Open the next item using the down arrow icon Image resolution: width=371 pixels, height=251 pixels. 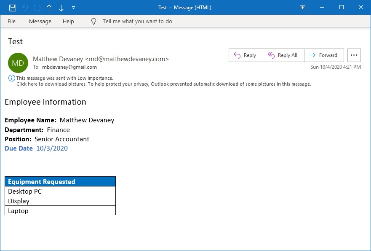(x=60, y=7)
